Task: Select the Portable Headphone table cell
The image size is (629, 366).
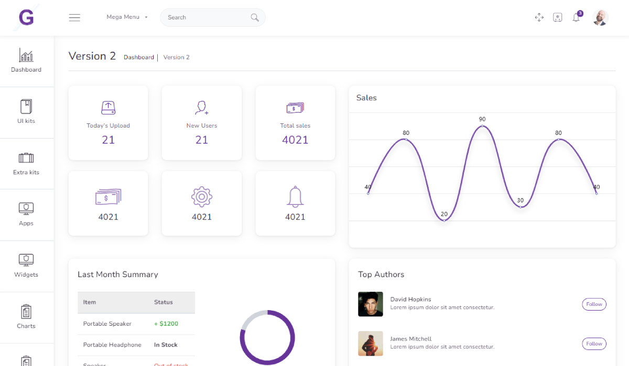Action: [x=112, y=345]
